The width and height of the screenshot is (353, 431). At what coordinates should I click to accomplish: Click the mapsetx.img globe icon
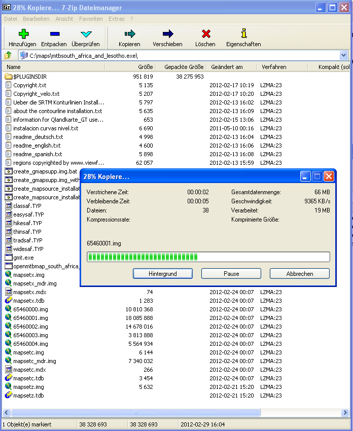point(9,274)
